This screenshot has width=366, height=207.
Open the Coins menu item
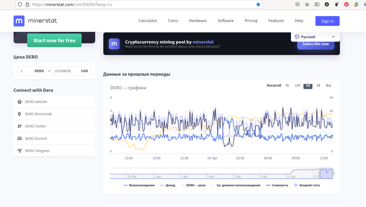(x=173, y=20)
